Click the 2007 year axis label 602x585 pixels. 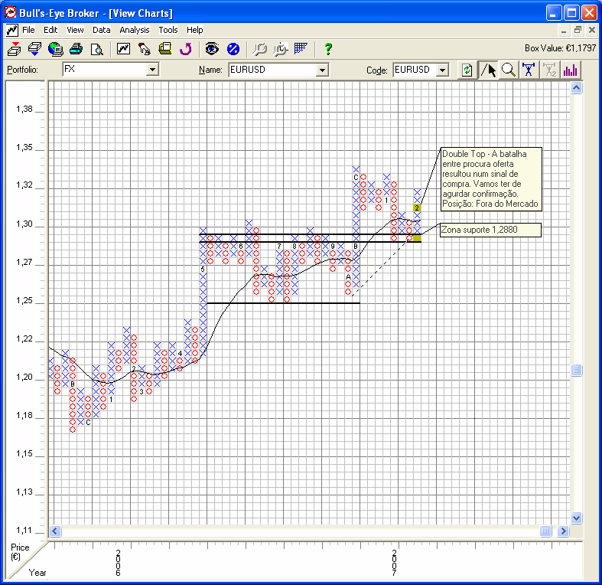click(394, 563)
